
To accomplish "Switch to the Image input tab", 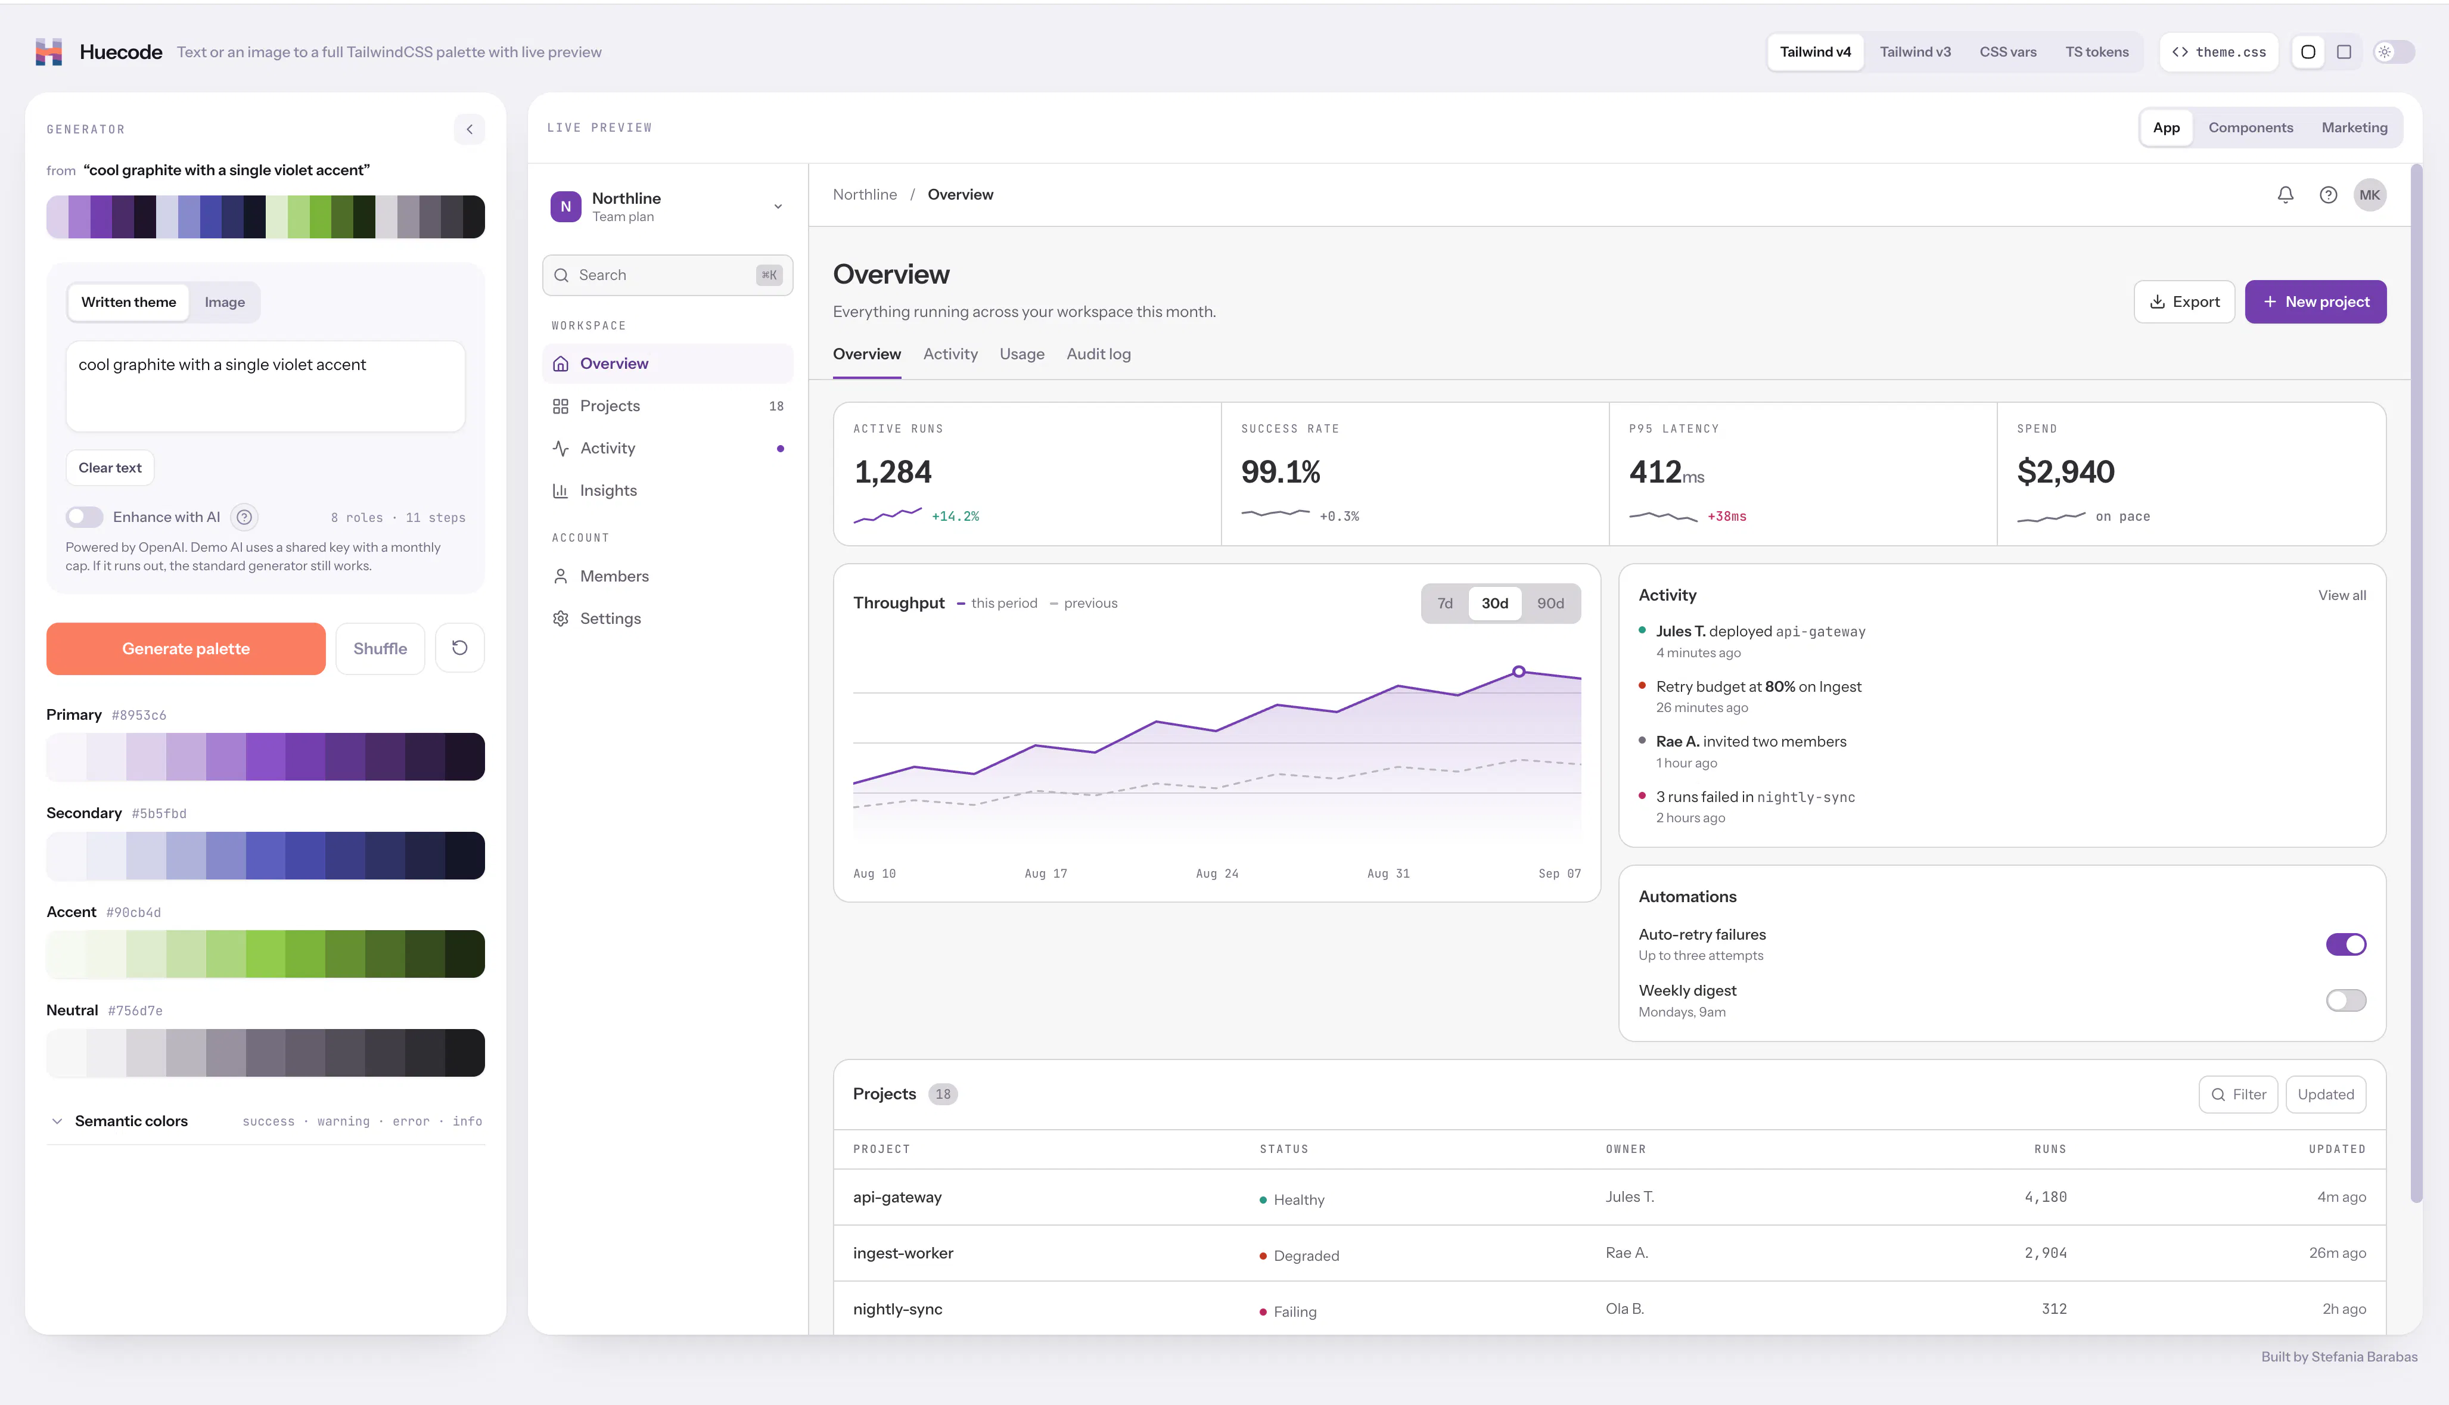I will coord(225,302).
